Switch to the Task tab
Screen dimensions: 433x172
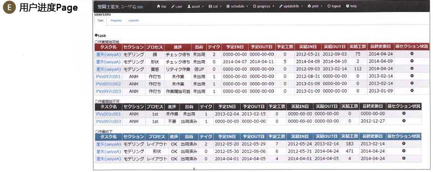click(100, 21)
